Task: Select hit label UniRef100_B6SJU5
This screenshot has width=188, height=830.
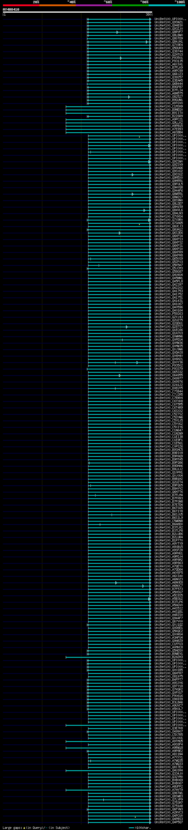Action: coord(169,515)
